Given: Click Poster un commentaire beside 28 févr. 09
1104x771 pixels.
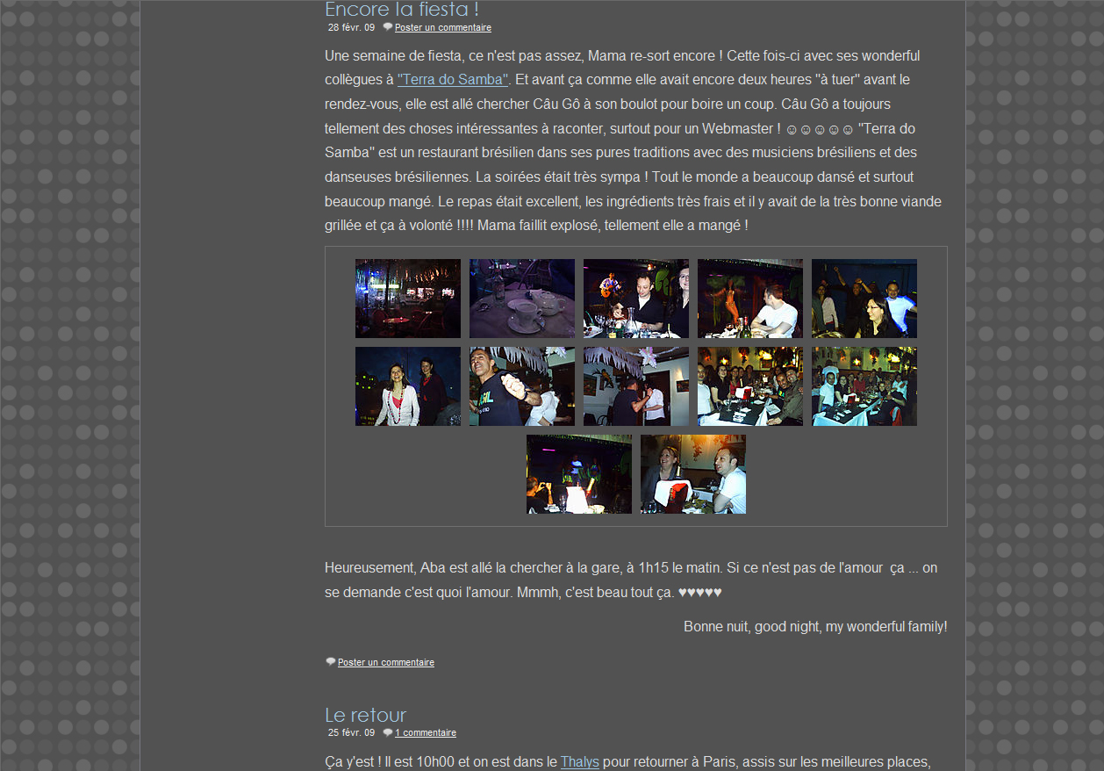Looking at the screenshot, I should 442,28.
